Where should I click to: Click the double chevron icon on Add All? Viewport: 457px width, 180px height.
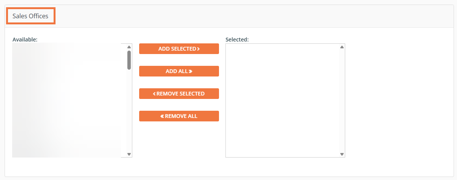[190, 71]
